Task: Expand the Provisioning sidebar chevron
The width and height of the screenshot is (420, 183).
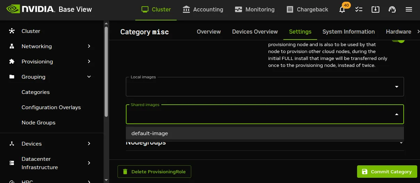Action: 89,62
